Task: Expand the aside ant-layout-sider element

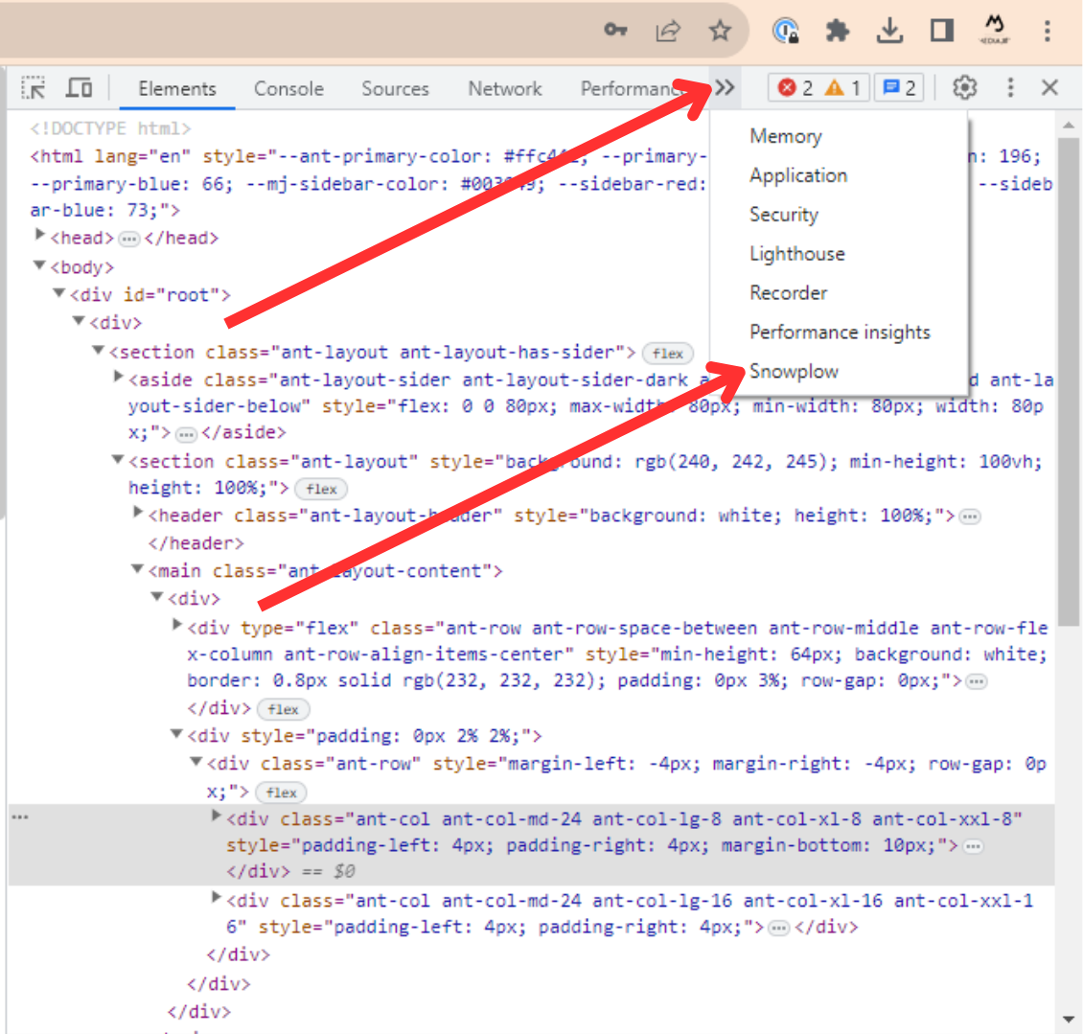Action: point(117,379)
